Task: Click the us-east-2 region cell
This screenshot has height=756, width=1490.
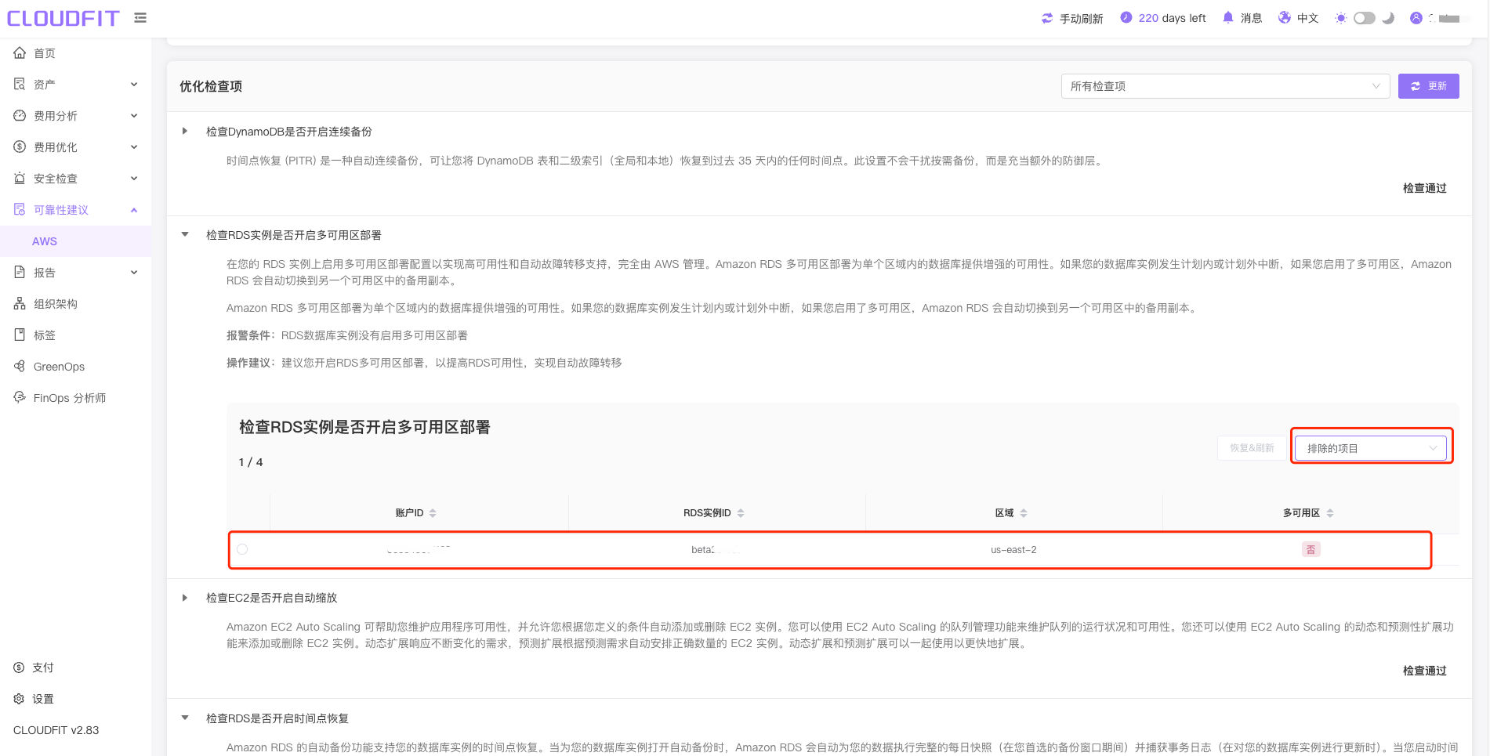Action: pyautogui.click(x=1013, y=550)
